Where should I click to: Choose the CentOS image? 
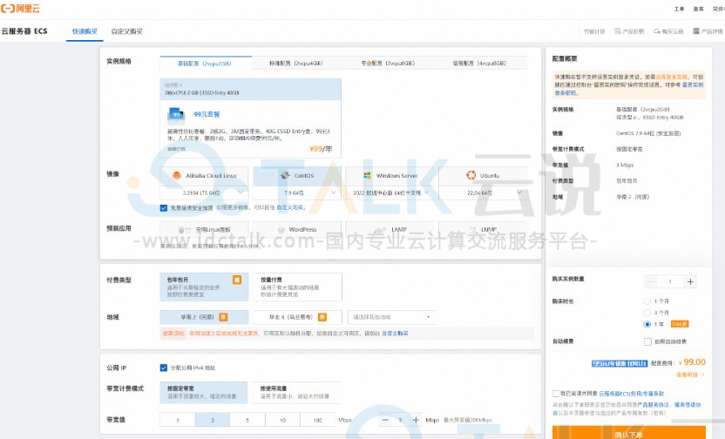297,176
